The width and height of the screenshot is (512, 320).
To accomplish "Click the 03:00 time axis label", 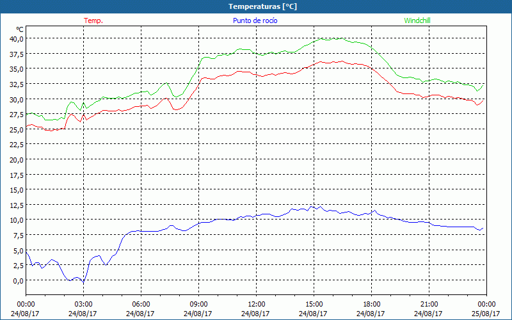I will pos(83,305).
